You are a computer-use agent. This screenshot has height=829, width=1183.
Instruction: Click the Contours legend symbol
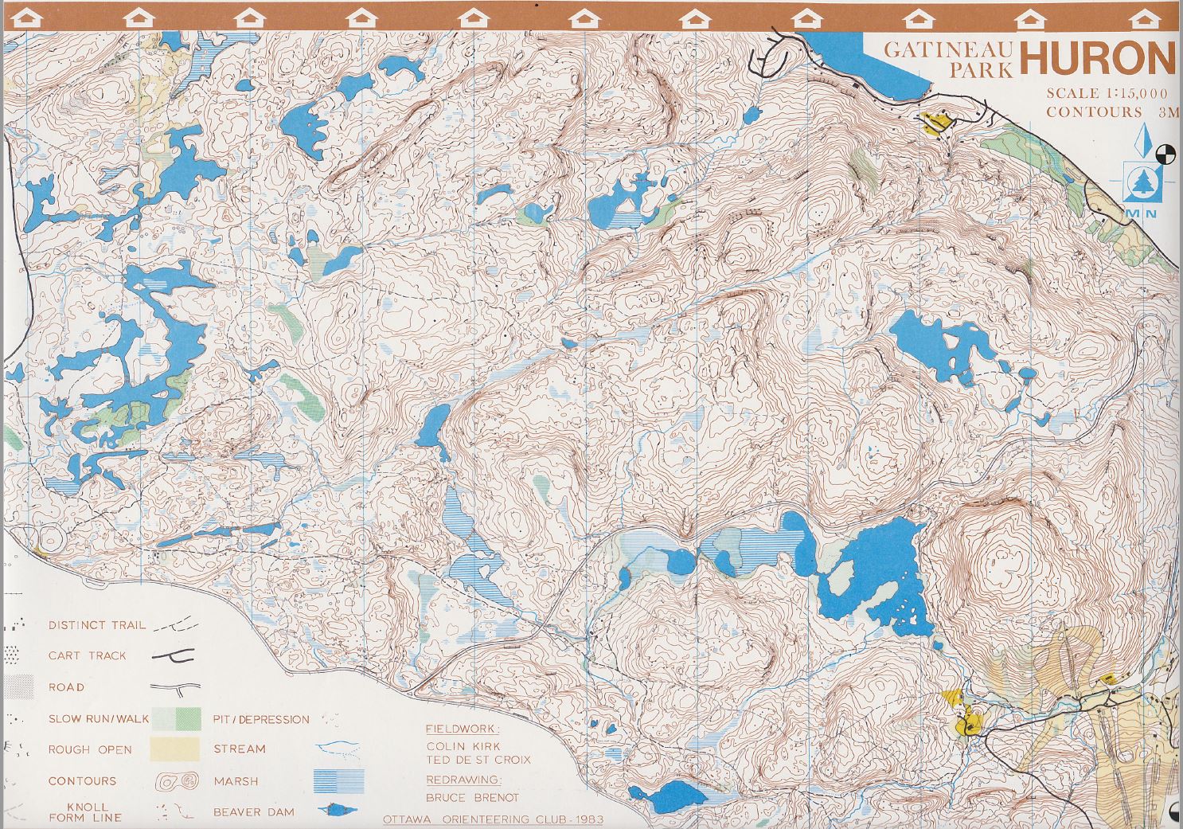[176, 781]
